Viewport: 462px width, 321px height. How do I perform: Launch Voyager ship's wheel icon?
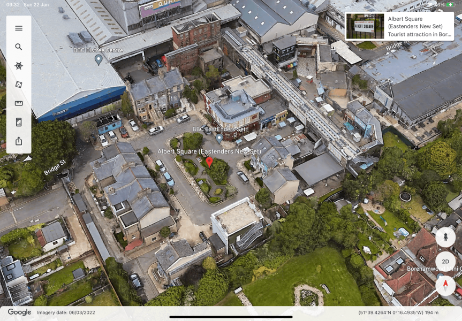[x=19, y=66]
